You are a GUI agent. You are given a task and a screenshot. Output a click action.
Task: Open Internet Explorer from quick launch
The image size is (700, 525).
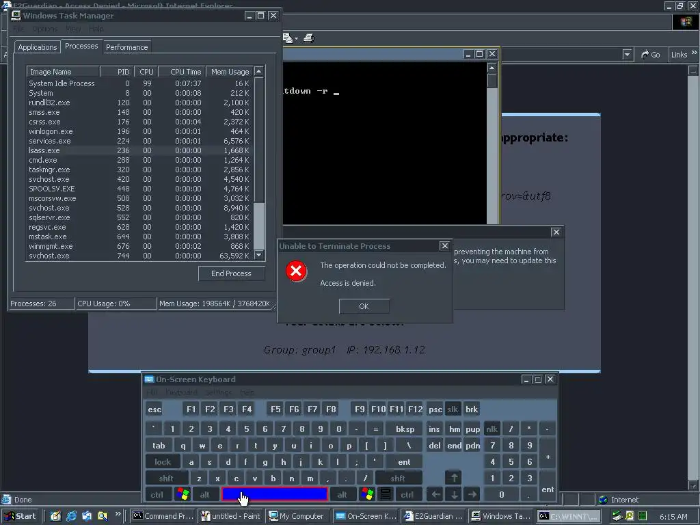tap(71, 516)
